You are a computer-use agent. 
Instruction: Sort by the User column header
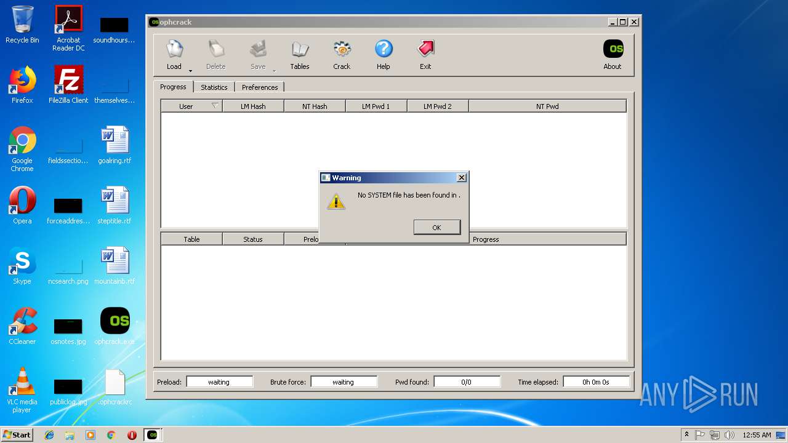click(x=191, y=106)
